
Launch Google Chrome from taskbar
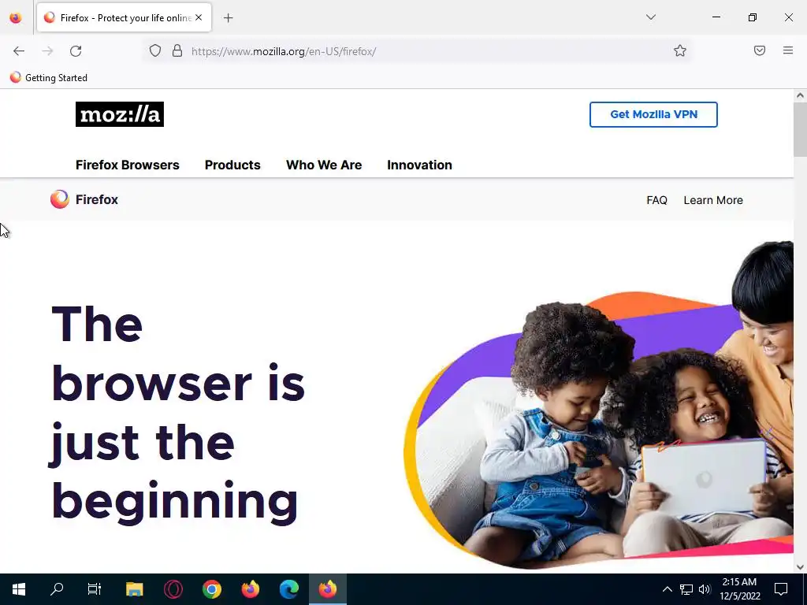click(x=211, y=589)
